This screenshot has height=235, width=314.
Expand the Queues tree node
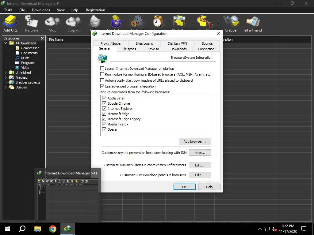6,87
